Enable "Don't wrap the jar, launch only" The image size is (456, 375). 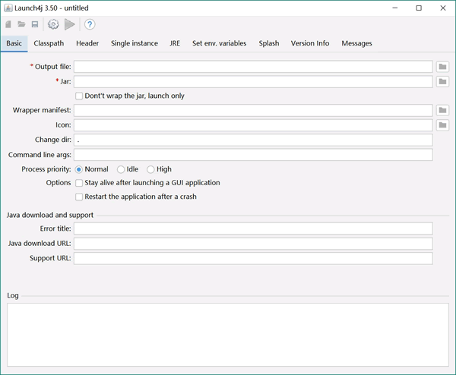tap(79, 96)
